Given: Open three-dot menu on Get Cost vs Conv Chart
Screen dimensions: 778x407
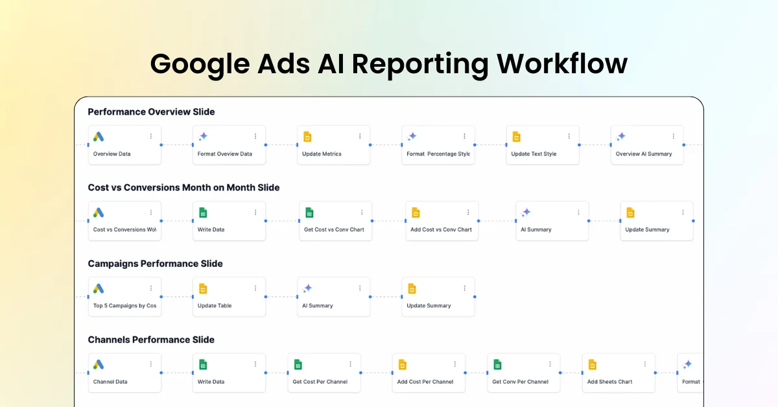Looking at the screenshot, I should [x=362, y=212].
